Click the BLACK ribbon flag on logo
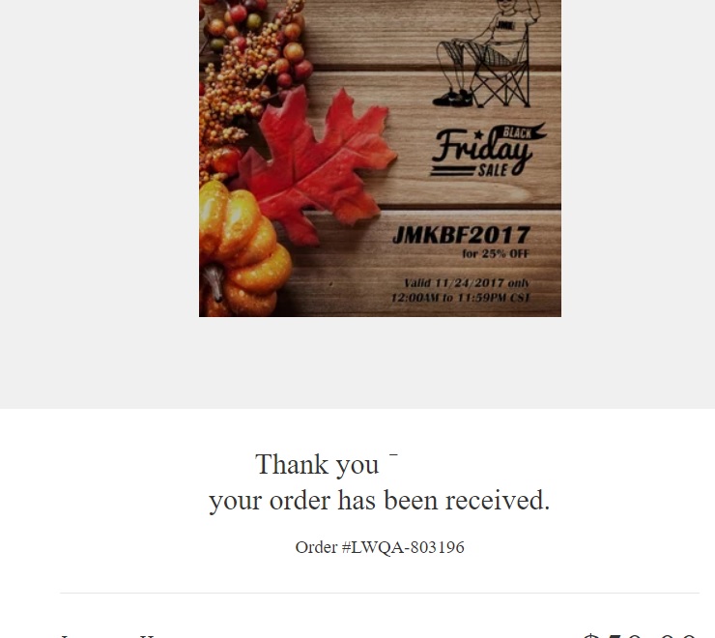The height and width of the screenshot is (638, 715). (x=523, y=131)
